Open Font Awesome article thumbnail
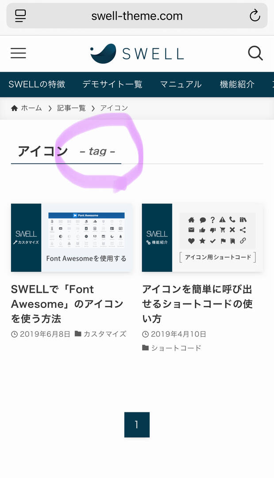The image size is (274, 478). [x=71, y=237]
